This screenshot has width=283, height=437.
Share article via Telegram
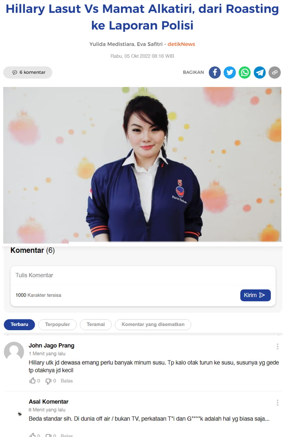tap(260, 72)
